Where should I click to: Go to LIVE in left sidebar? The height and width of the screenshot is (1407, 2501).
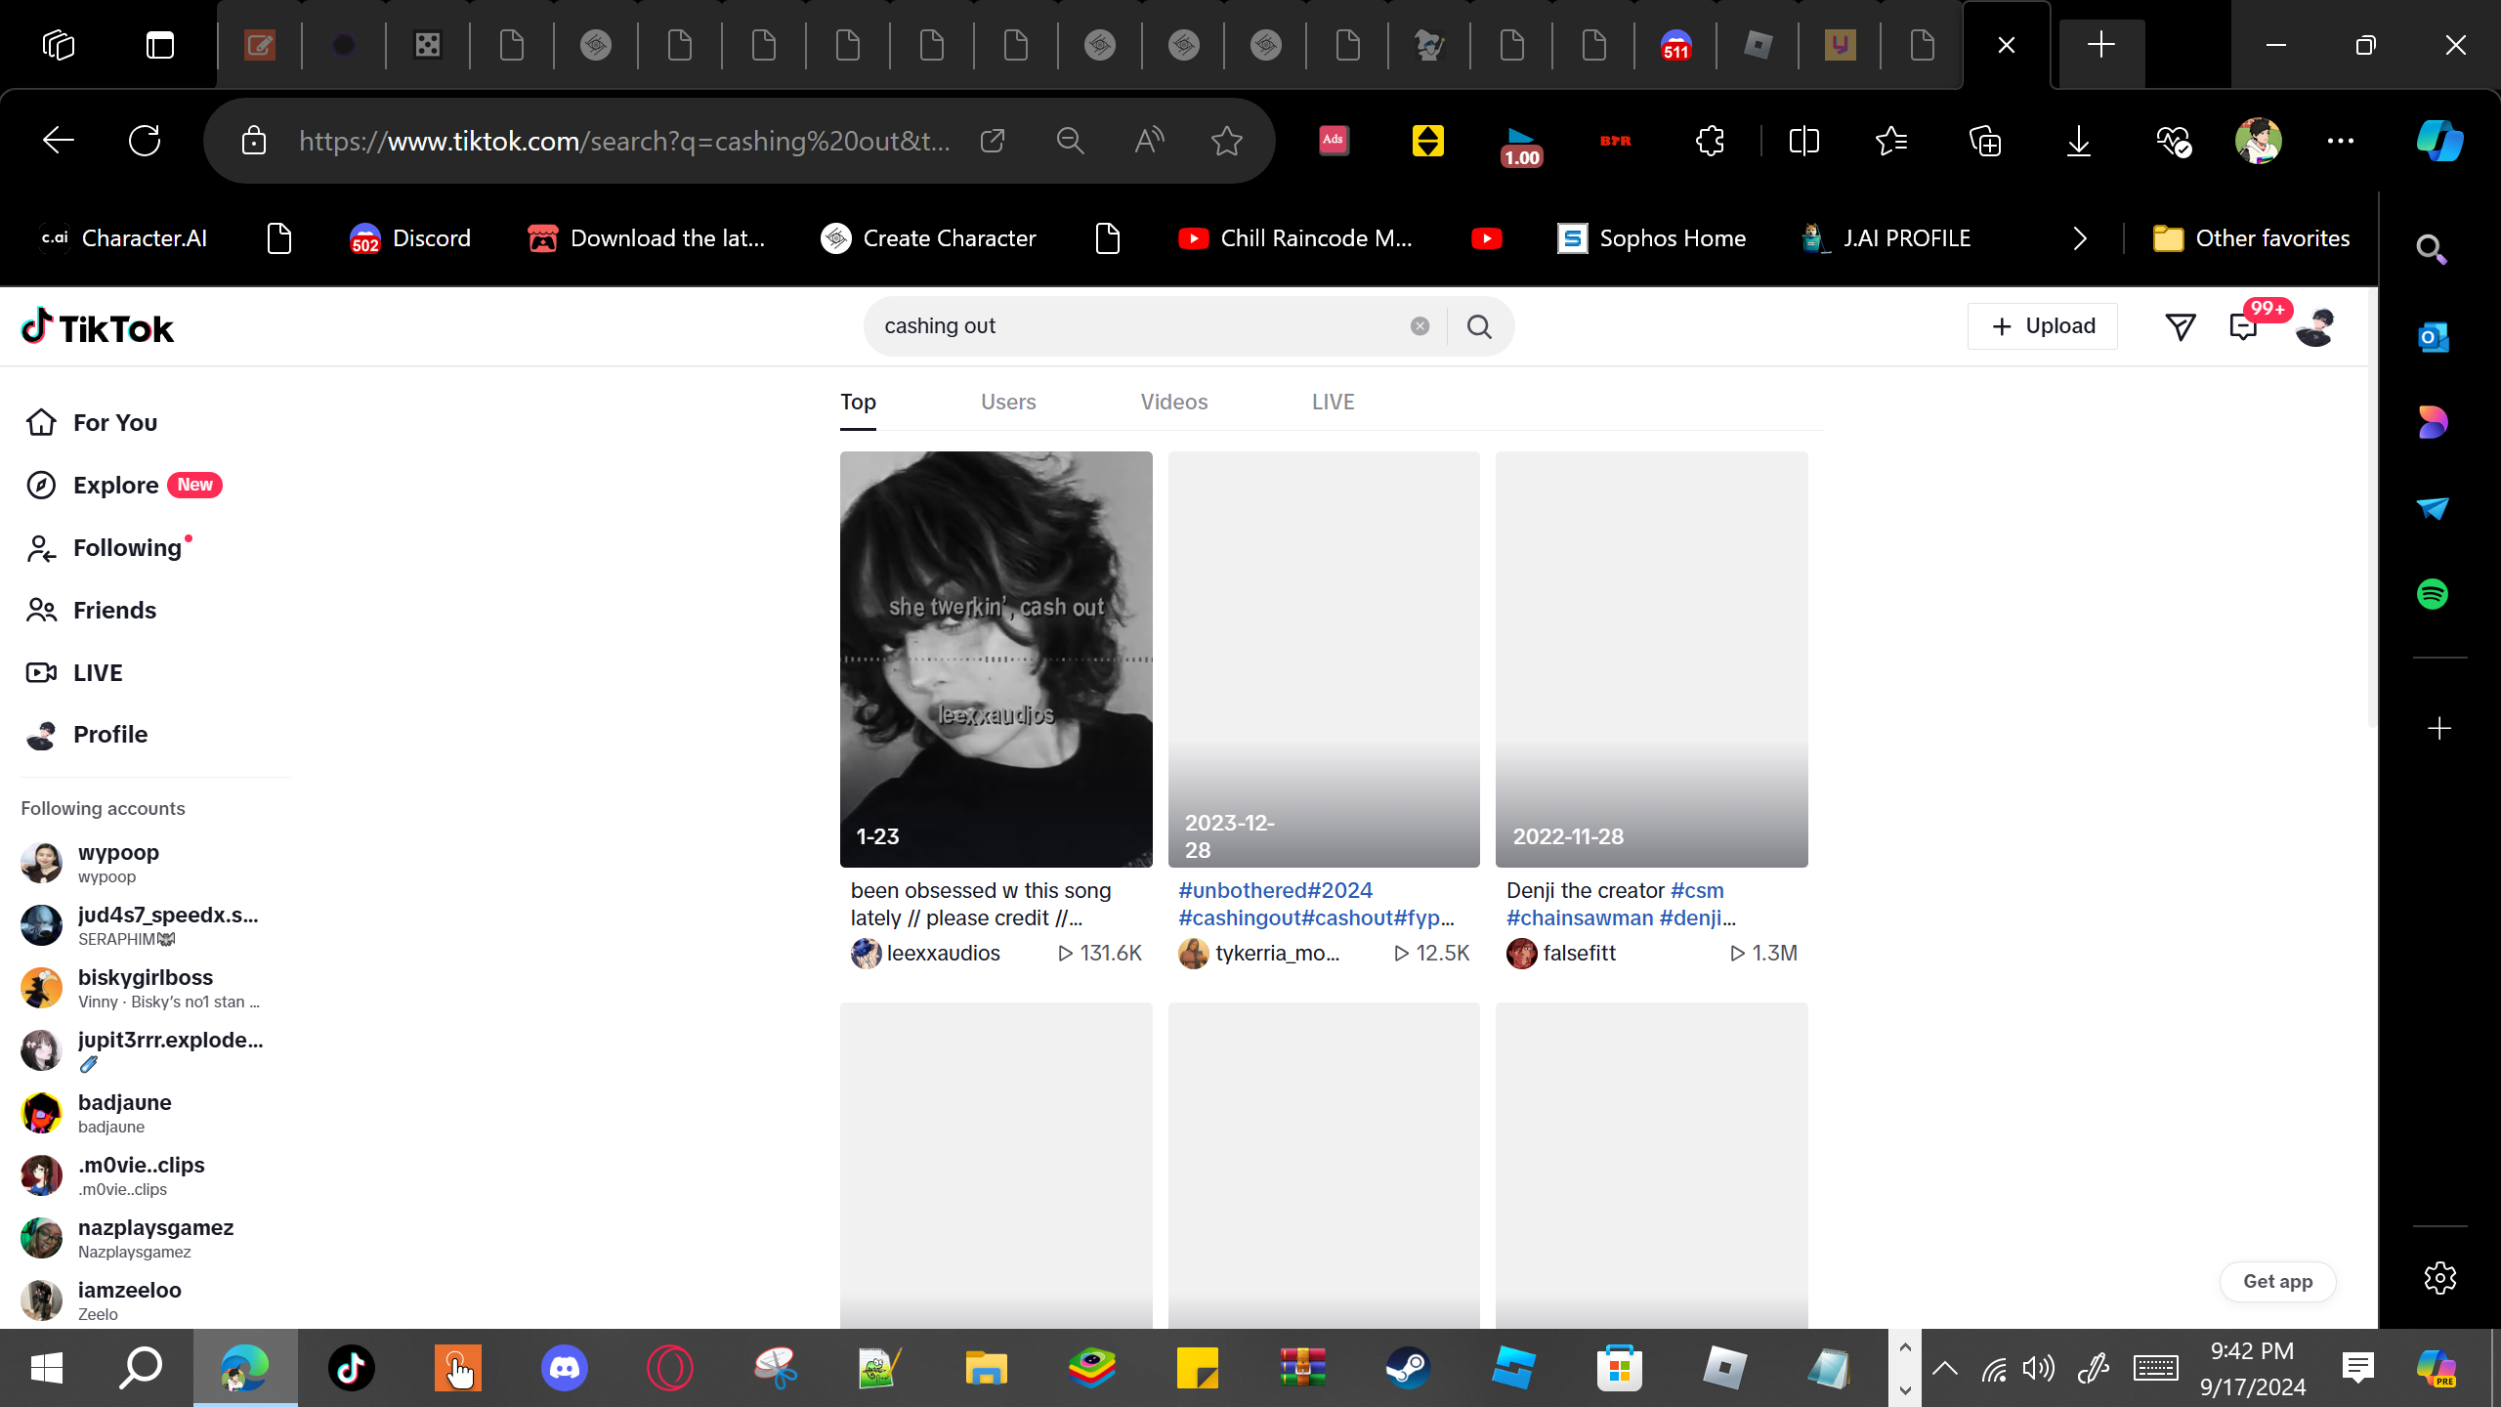click(98, 673)
